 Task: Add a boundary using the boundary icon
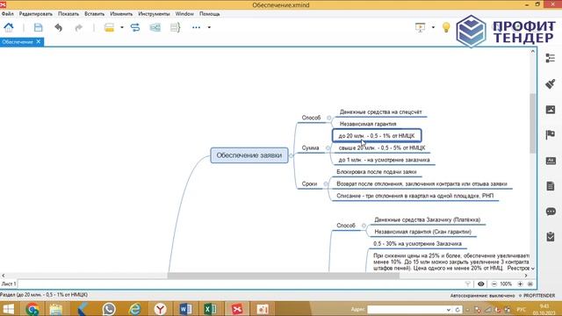coord(155,27)
